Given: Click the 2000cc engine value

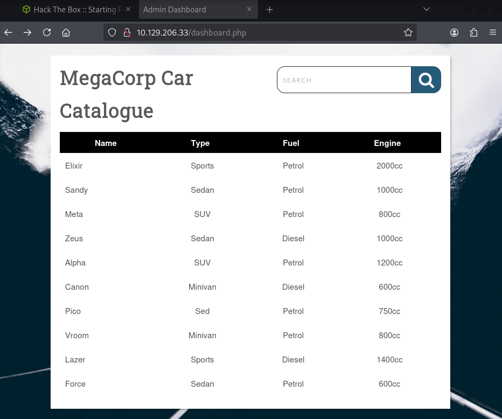Looking at the screenshot, I should (x=389, y=166).
